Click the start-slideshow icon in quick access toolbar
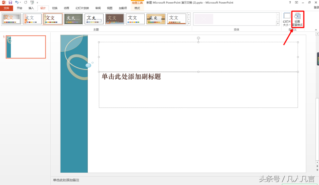The height and width of the screenshot is (185, 319). [x=32, y=2]
